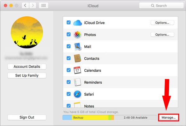The image size is (186, 126).
Task: Click the total iCloud storage text
Action: [x=91, y=112]
